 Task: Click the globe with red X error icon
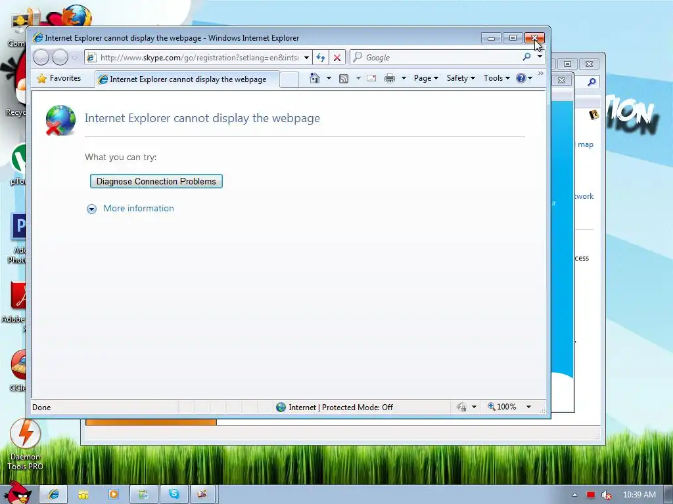[60, 120]
